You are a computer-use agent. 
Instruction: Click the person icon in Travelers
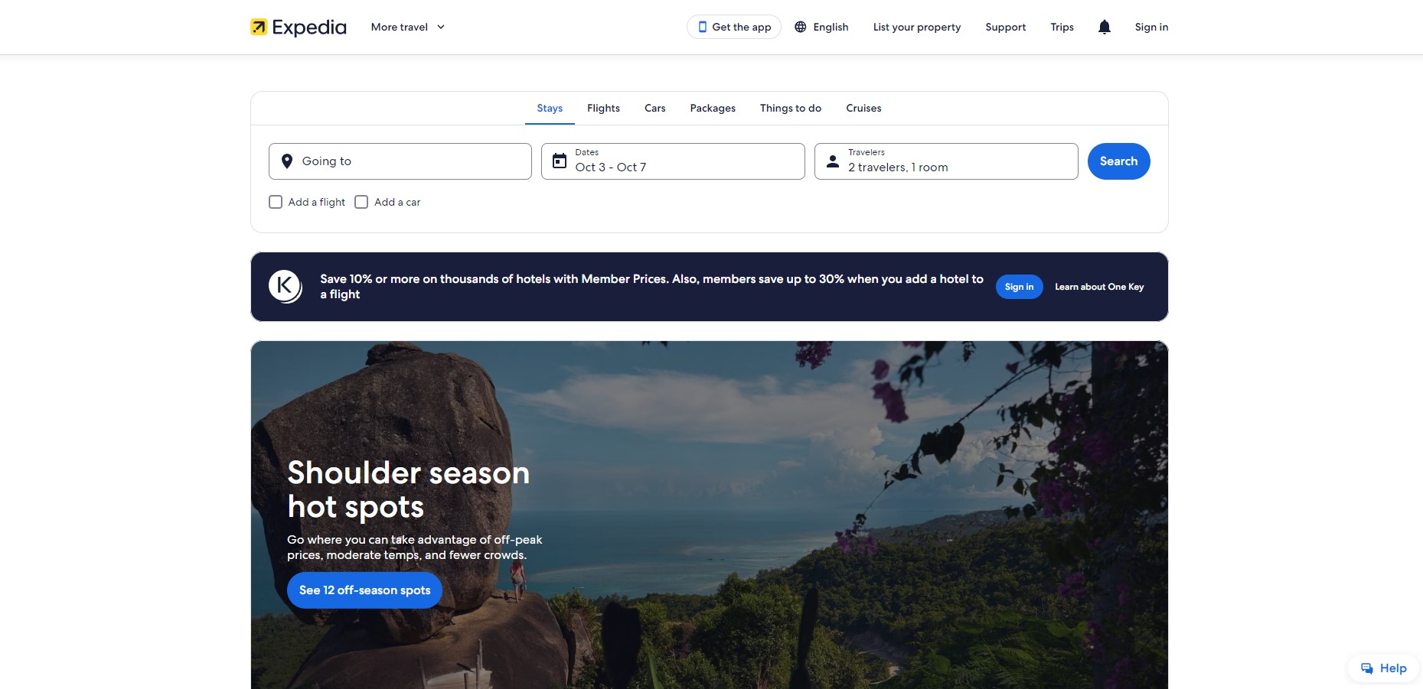[833, 161]
